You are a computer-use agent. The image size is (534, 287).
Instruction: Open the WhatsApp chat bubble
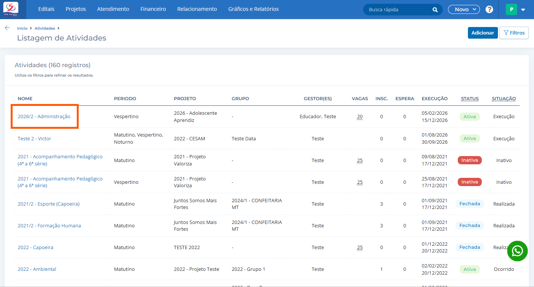pos(517,251)
